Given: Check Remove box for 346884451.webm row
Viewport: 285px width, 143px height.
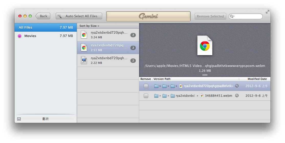Looking at the screenshot, I should pyautogui.click(x=146, y=96).
